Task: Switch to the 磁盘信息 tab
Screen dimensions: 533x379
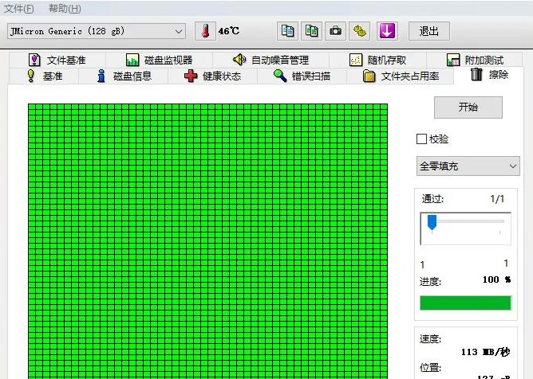Action: [x=124, y=76]
